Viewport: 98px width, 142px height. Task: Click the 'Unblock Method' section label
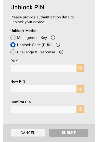24,31
